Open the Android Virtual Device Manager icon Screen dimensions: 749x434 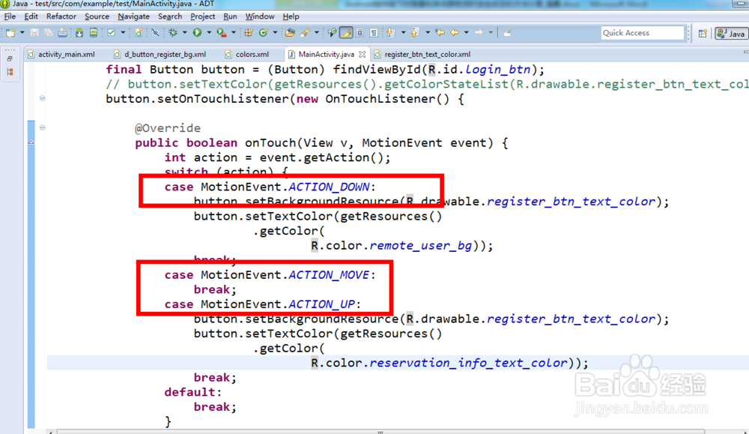(94, 32)
